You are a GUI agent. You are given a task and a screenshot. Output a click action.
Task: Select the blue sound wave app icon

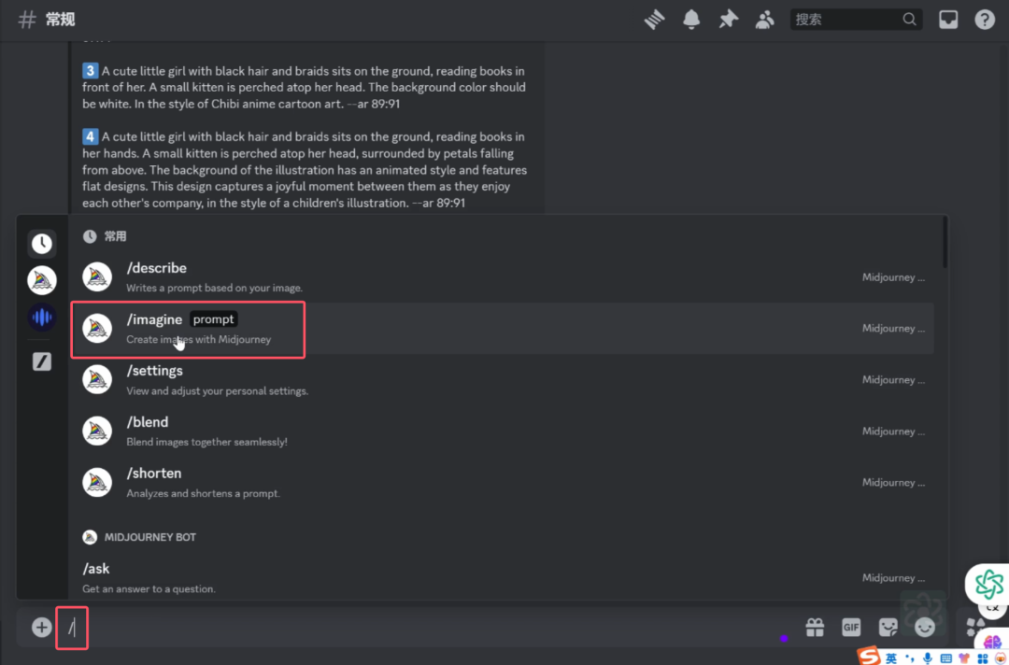click(x=42, y=318)
